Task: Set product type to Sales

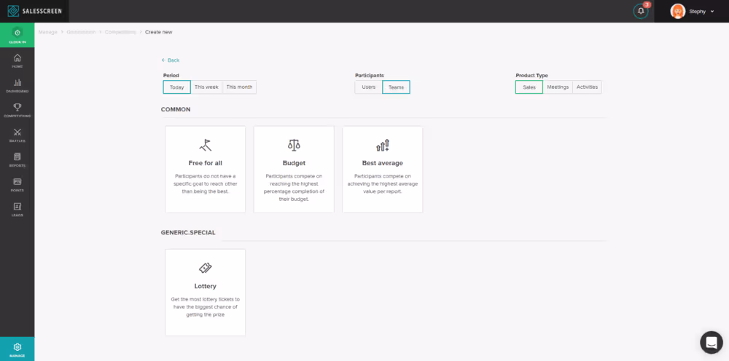Action: [529, 87]
